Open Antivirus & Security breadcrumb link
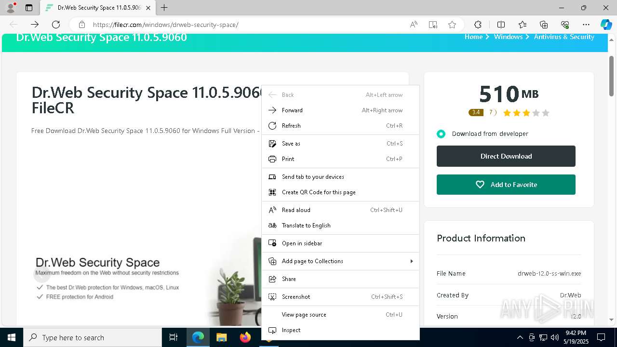The image size is (617, 347). (564, 37)
